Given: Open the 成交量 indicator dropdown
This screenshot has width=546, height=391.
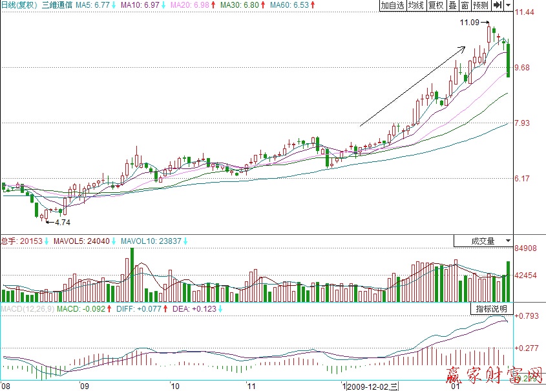Looking at the screenshot, I should click(x=482, y=241).
